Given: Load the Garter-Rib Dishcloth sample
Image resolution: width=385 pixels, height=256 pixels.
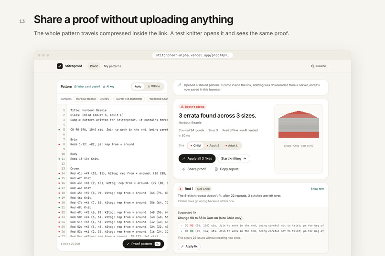Looking at the screenshot, I should [129, 99].
